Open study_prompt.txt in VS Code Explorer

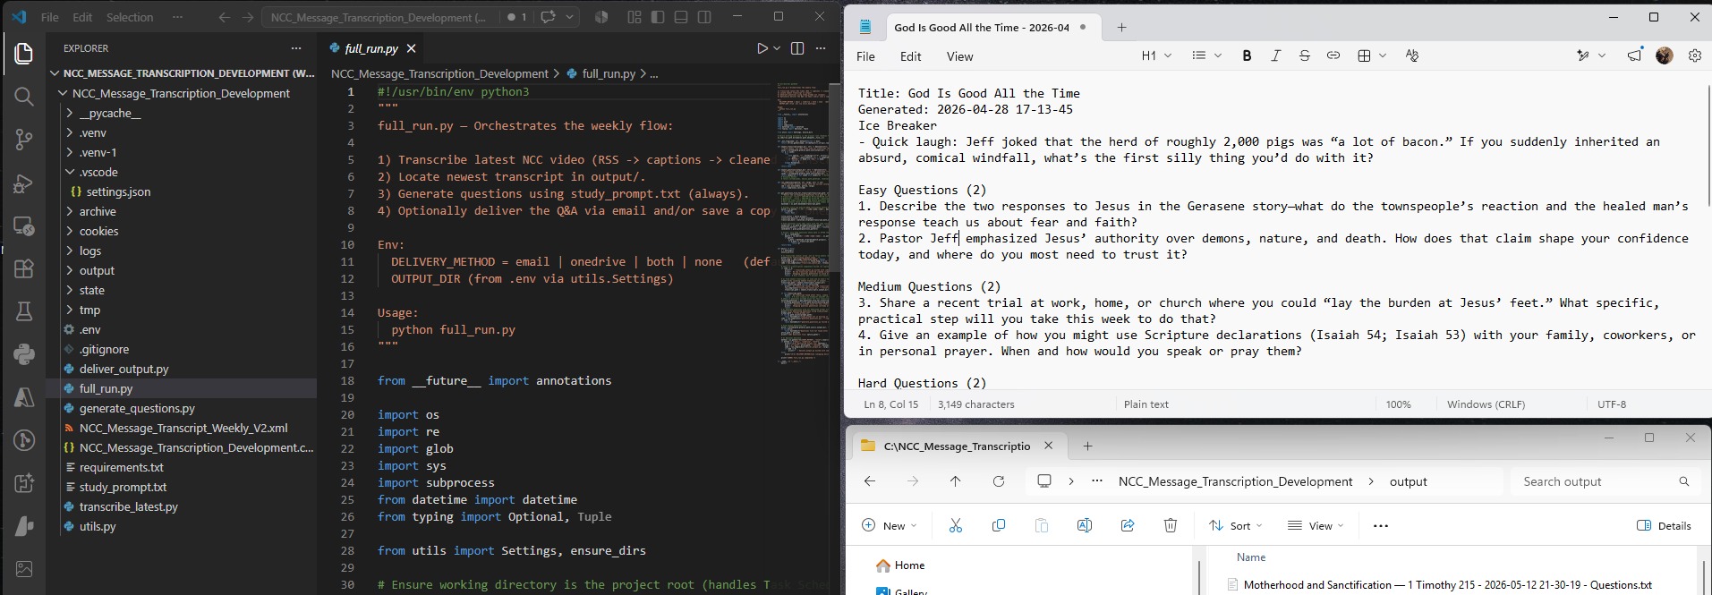pyautogui.click(x=123, y=487)
